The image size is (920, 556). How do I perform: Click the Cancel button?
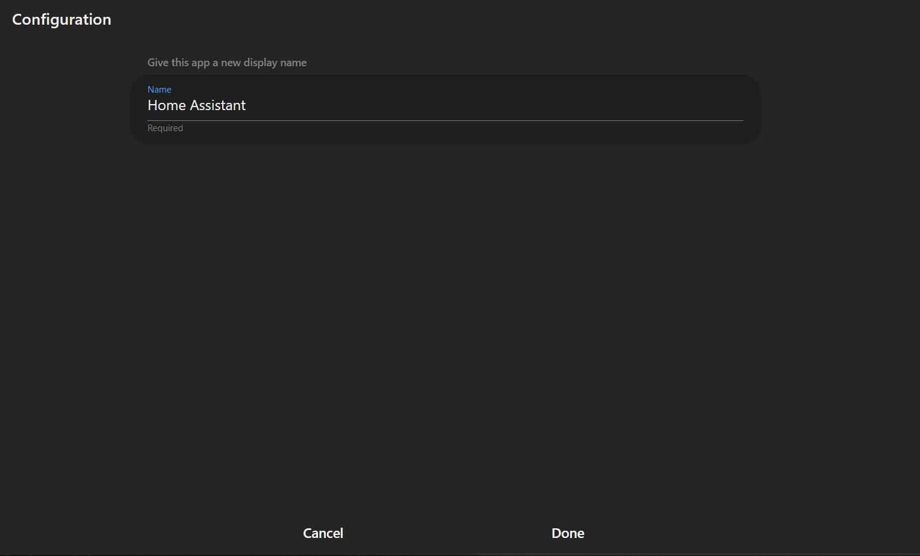coord(323,533)
